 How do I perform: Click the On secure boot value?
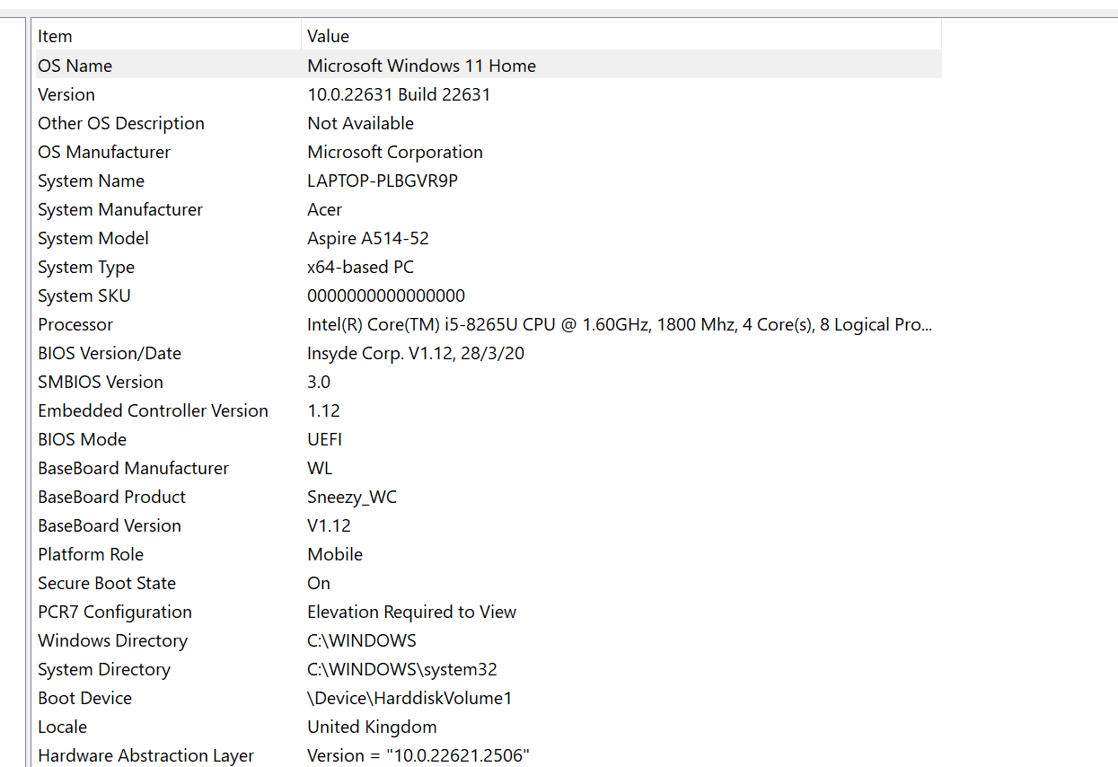(319, 583)
